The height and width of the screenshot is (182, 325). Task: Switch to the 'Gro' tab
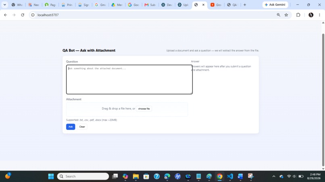tap(216, 5)
